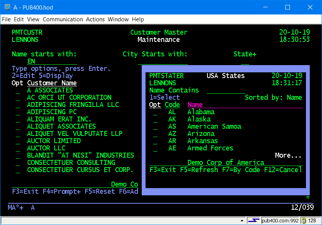
Task: Click the Opt field beside A ASSOCIATES
Action: click(x=18, y=91)
